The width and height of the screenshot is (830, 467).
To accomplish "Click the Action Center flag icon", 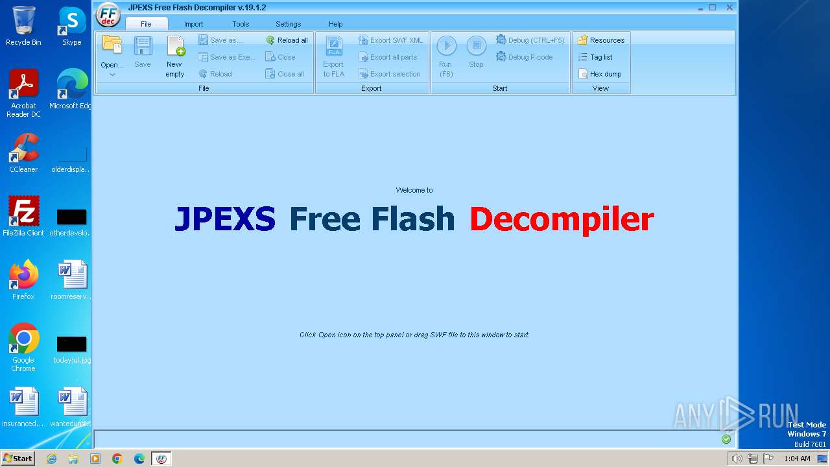I will coord(768,459).
